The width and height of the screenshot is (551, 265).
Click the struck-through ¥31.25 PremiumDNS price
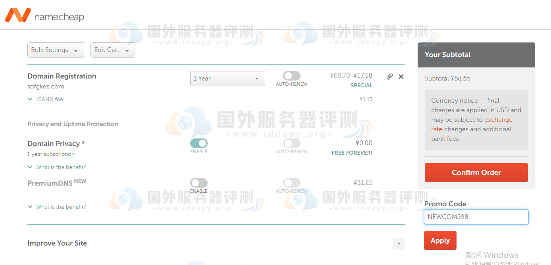pyautogui.click(x=363, y=182)
